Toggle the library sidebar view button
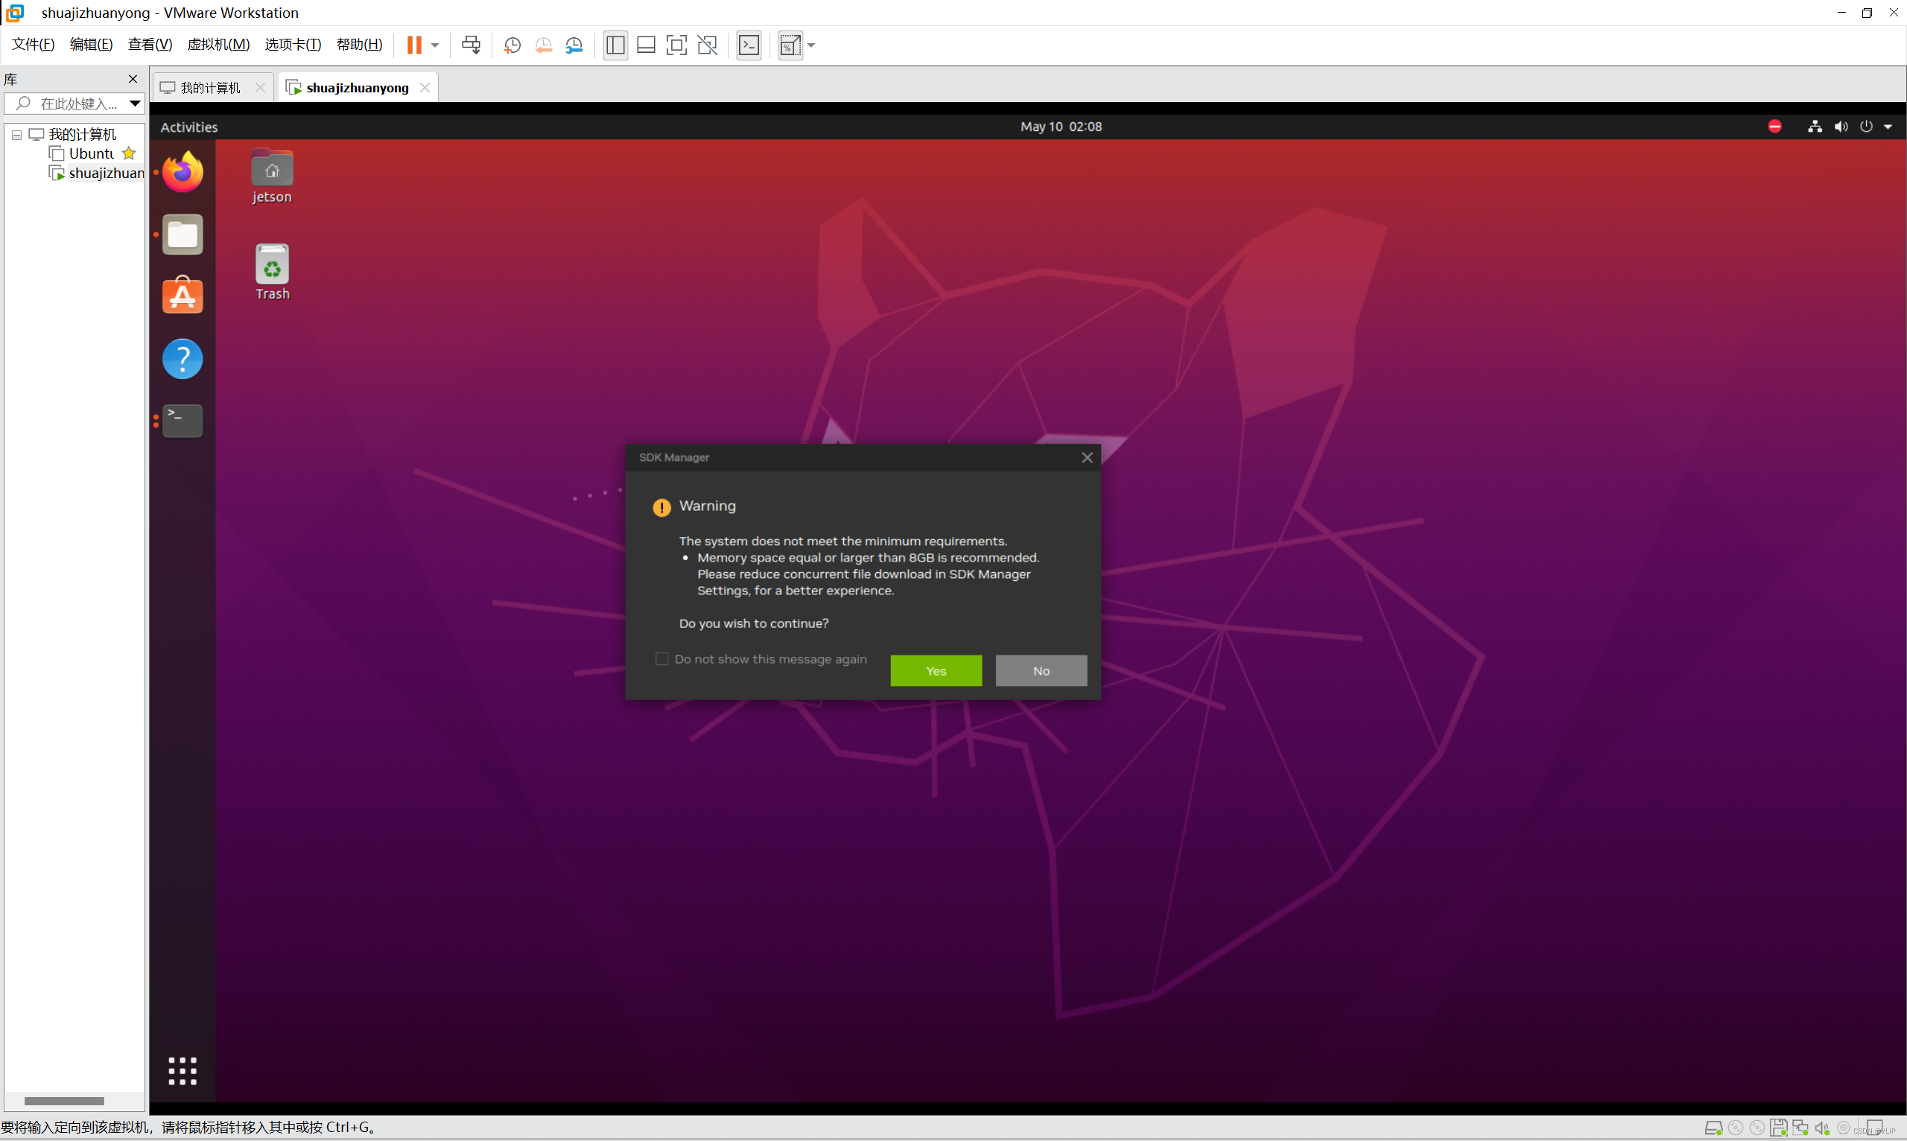The width and height of the screenshot is (1907, 1141). pyautogui.click(x=615, y=45)
